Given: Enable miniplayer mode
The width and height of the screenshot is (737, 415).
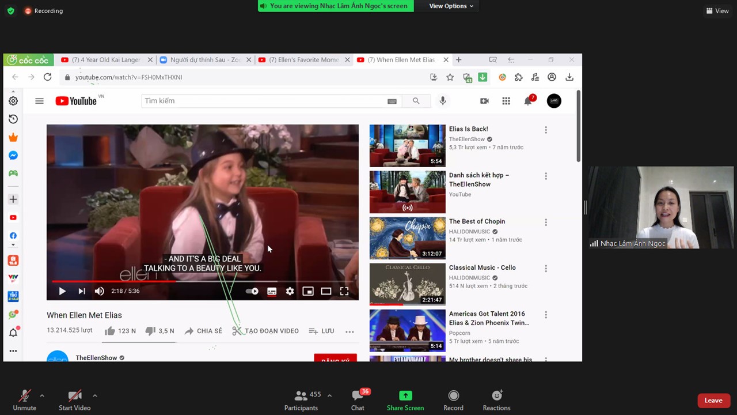Looking at the screenshot, I should coord(308,291).
